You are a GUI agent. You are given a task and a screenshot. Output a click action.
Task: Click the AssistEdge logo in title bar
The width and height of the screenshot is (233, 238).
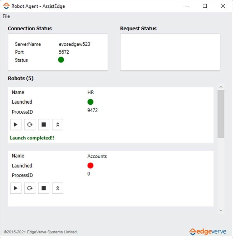pos(6,6)
